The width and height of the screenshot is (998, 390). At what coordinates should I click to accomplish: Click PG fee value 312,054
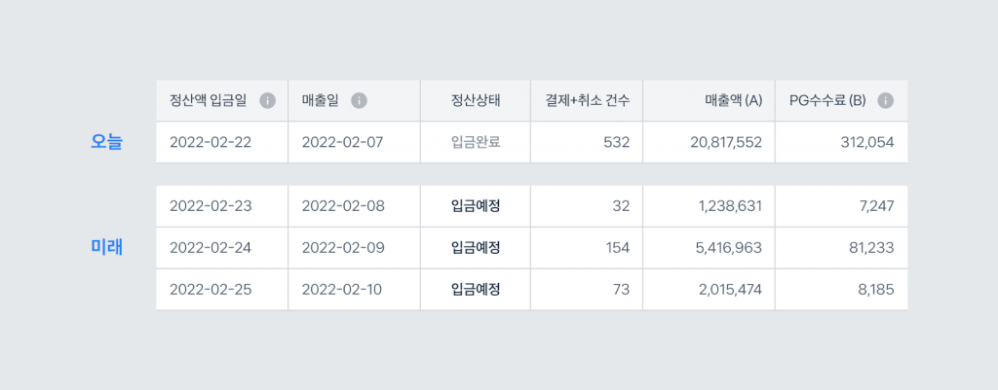coord(867,142)
